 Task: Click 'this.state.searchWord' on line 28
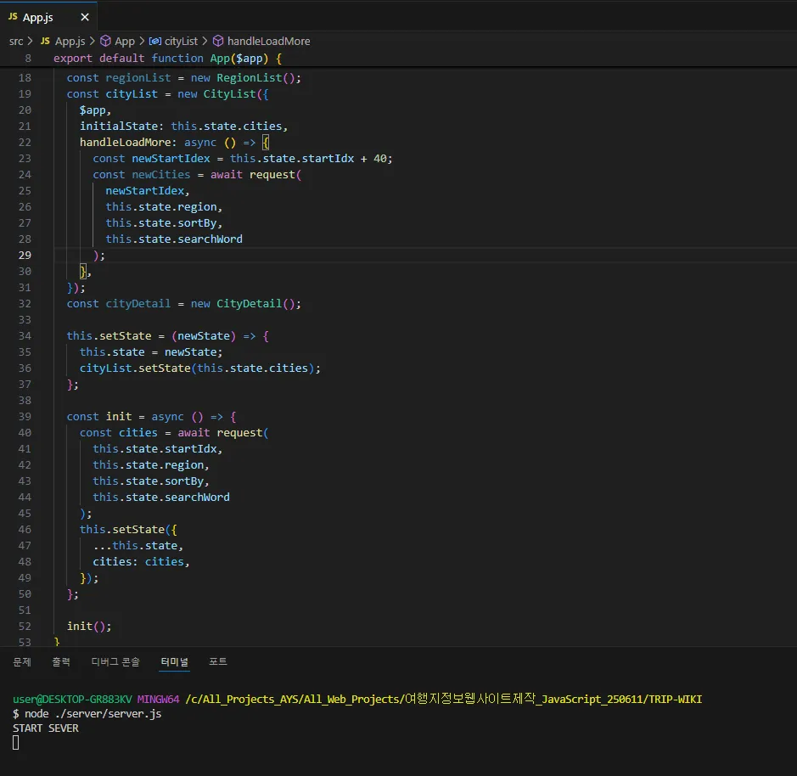point(174,239)
